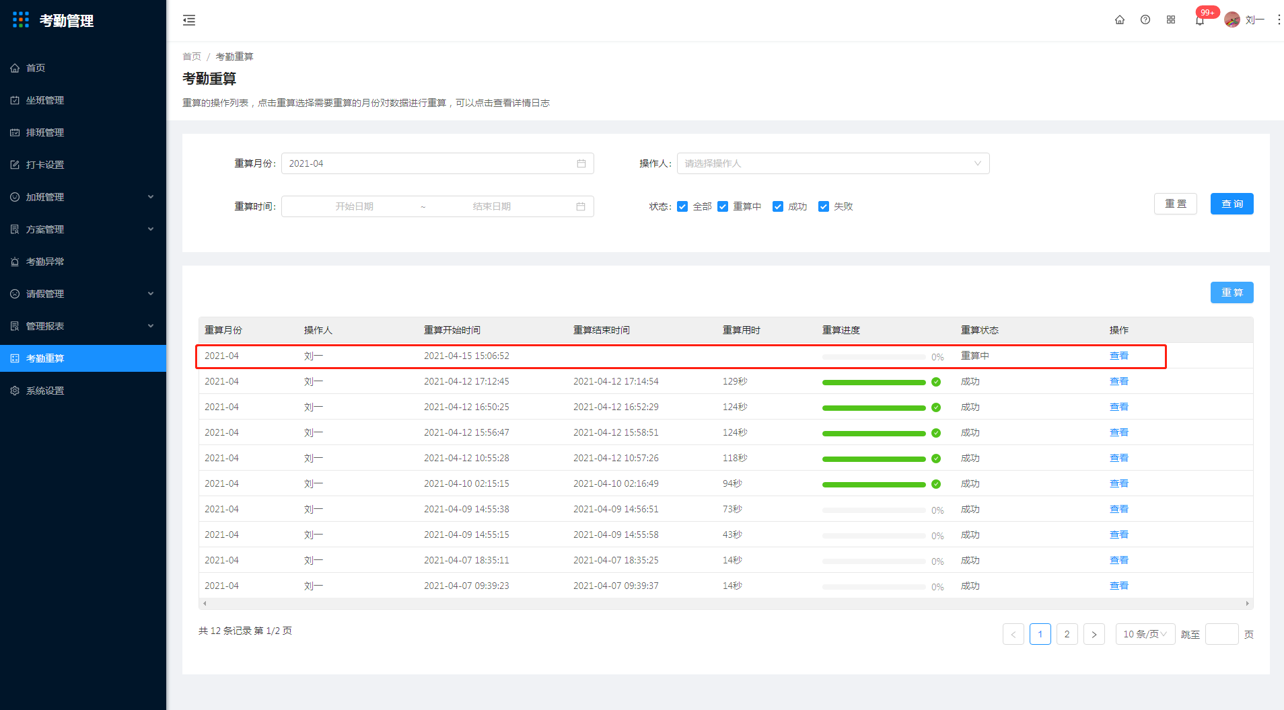Toggle the 成功 status checkbox
1284x710 pixels.
point(778,206)
